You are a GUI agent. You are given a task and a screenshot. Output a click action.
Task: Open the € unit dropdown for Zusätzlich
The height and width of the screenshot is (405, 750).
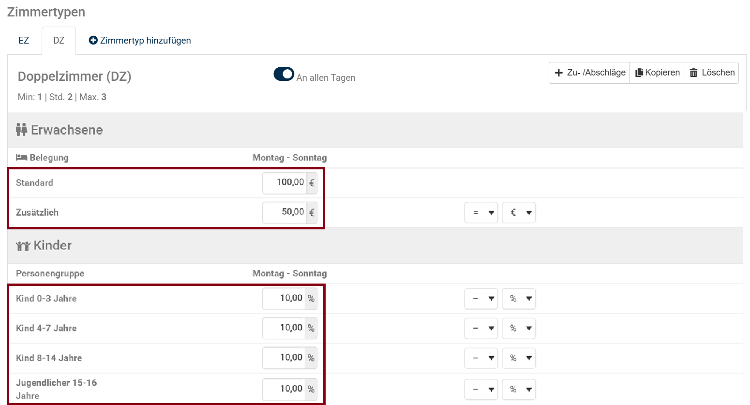519,212
